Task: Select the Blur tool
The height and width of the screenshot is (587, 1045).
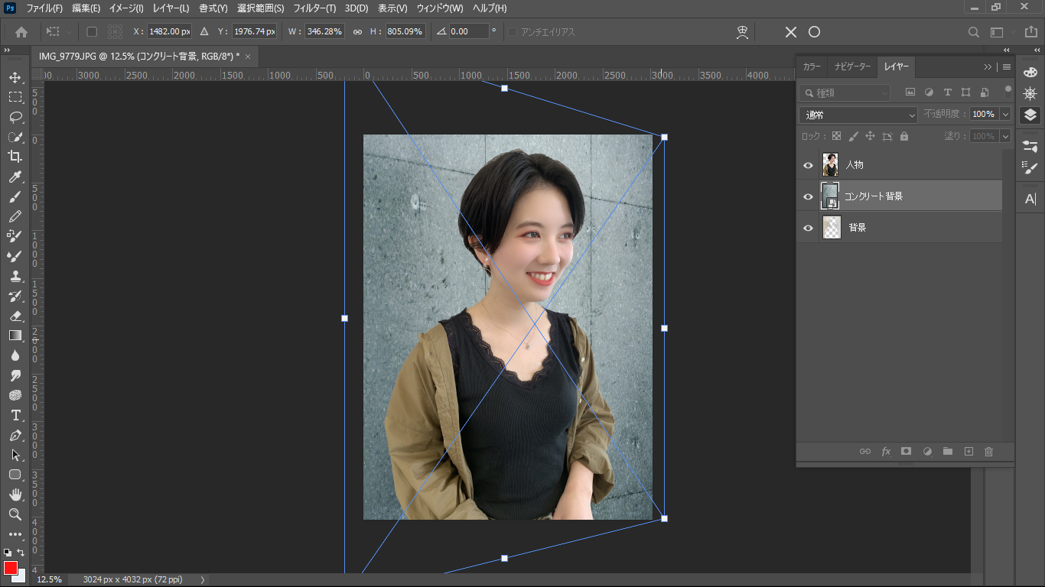Action: [x=15, y=355]
